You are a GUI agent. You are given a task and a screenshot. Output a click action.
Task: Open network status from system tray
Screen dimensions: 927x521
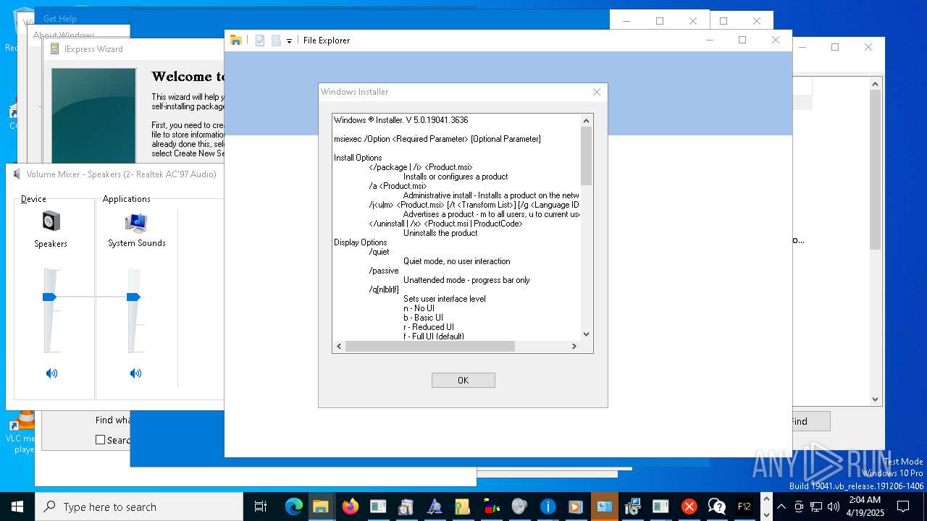click(816, 507)
